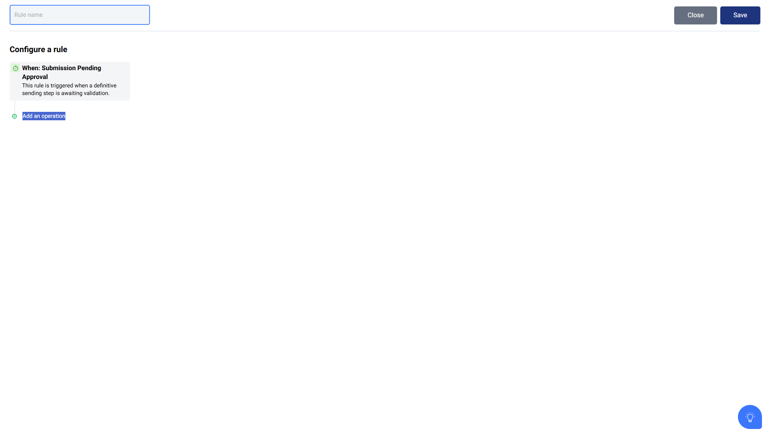770x433 pixels.
Task: Click the text 'sending step is awaiting validation'
Action: pos(66,93)
